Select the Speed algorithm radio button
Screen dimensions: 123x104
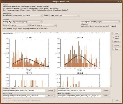[110, 26]
